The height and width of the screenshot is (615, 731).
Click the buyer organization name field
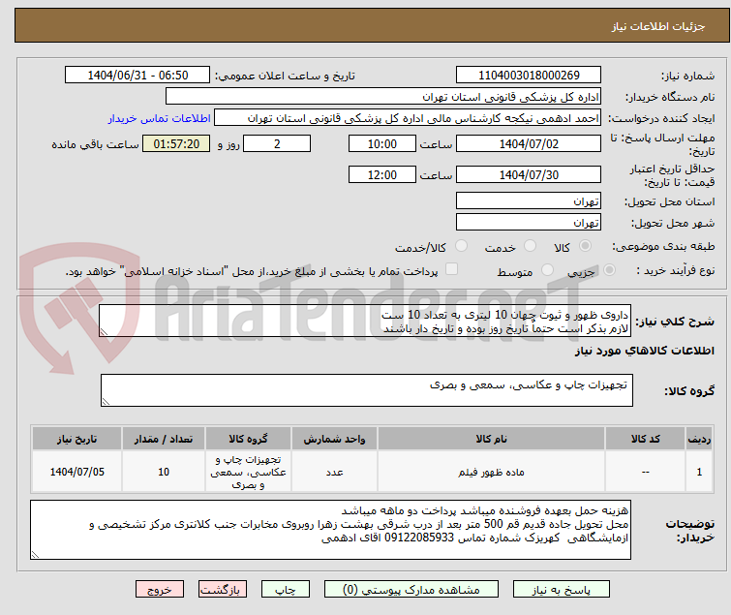383,97
